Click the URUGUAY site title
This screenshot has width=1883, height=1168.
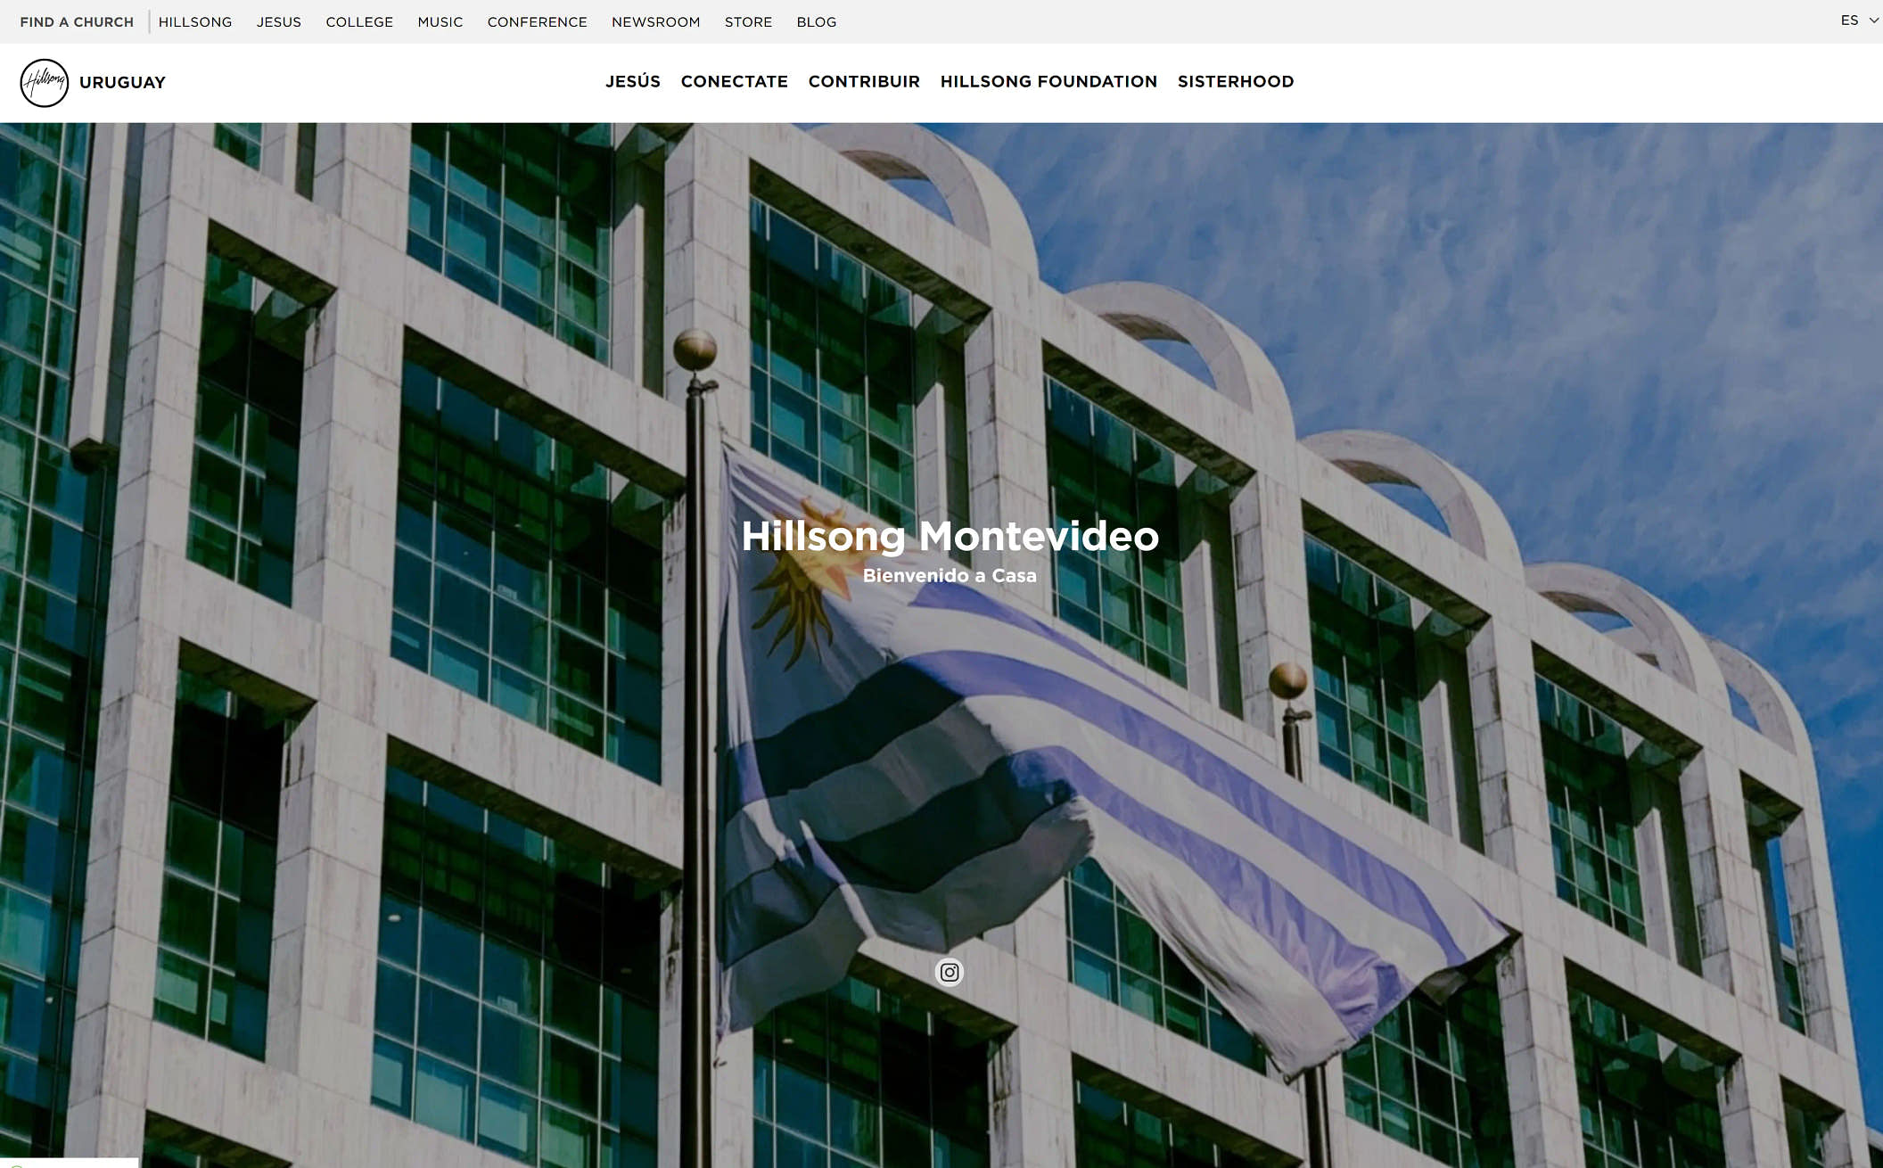pos(122,83)
